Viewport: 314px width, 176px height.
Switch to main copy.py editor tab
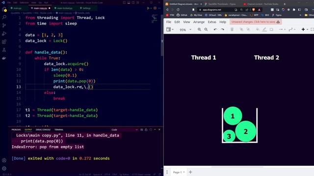40,8
